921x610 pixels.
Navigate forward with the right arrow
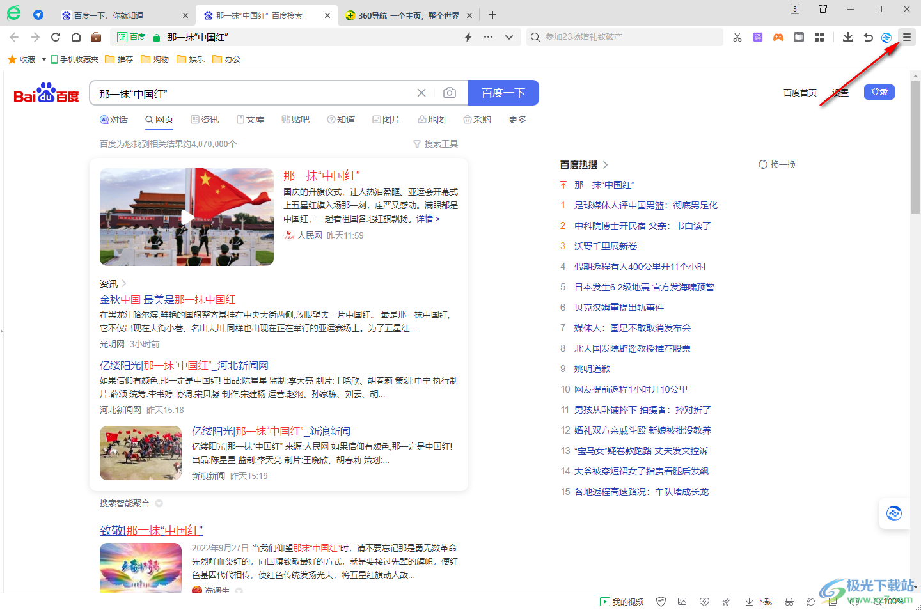pos(35,37)
